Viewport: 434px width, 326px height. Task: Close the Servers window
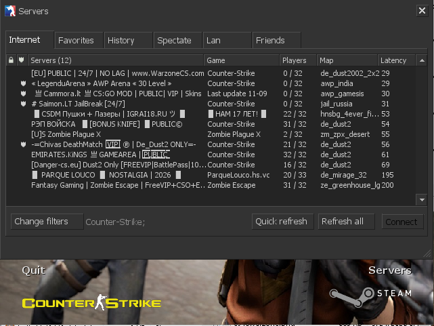420,11
